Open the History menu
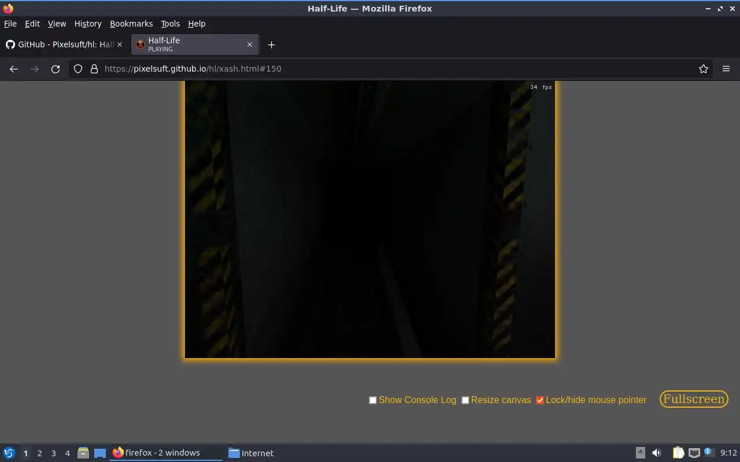The height and width of the screenshot is (462, 740). 88,24
